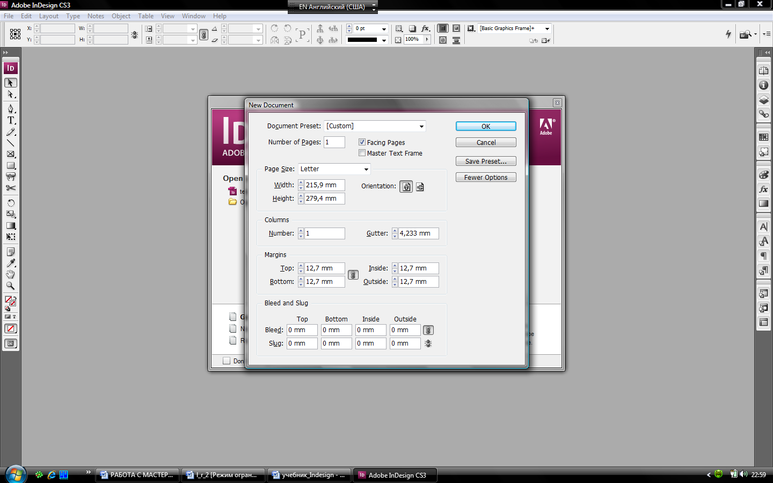Select the Gradient Swatch tool
This screenshot has width=773, height=483.
[x=11, y=225]
